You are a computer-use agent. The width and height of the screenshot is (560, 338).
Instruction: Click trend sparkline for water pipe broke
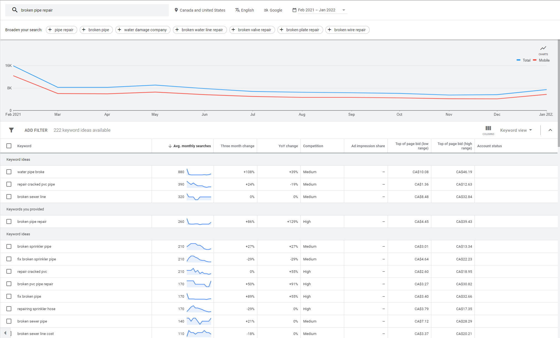click(x=199, y=172)
